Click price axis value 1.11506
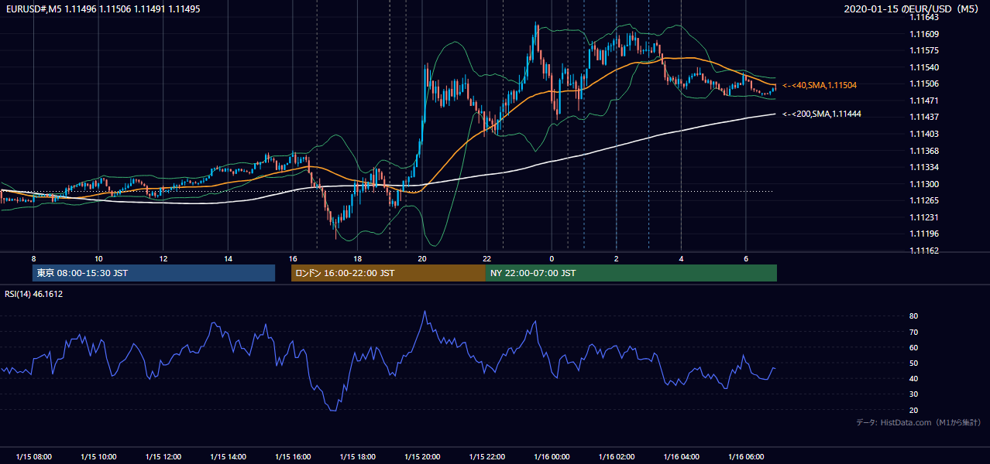Image resolution: width=990 pixels, height=464 pixels. tap(924, 84)
